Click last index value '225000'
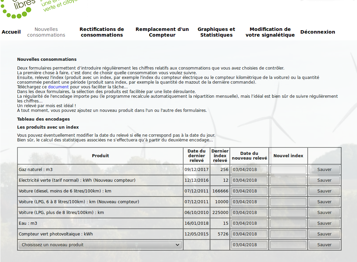 (220, 213)
